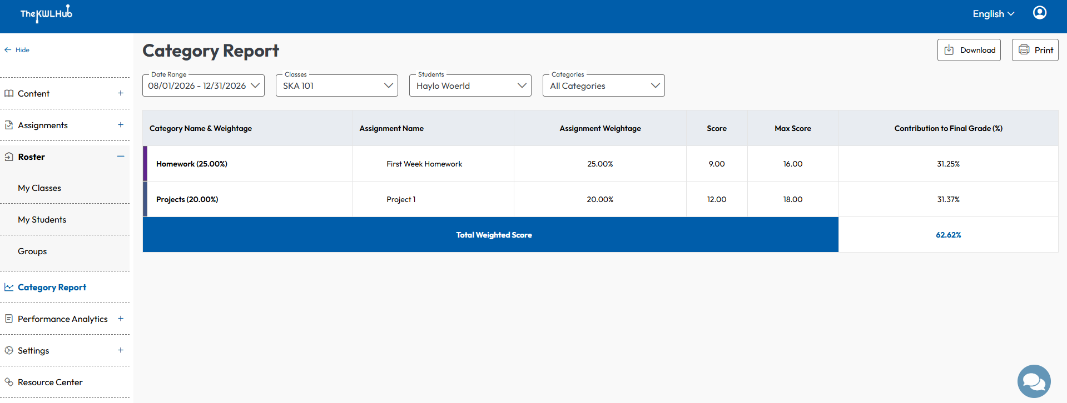The width and height of the screenshot is (1067, 403).
Task: Click Hide sidebar link
Action: (22, 50)
